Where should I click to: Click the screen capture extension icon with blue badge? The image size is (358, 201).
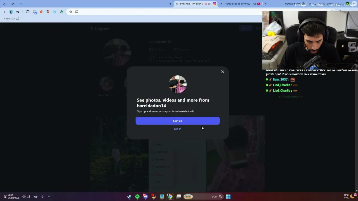point(35,12)
